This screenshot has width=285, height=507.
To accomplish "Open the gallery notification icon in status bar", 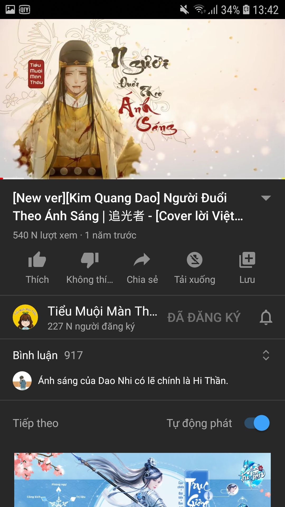I will pos(10,10).
